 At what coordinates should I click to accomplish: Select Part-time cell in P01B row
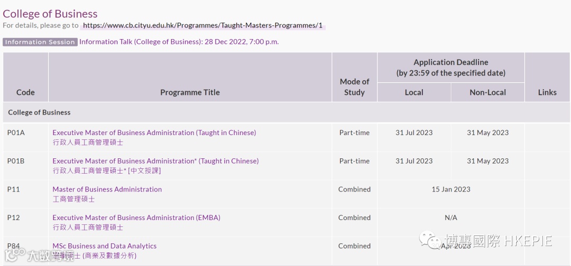354,166
